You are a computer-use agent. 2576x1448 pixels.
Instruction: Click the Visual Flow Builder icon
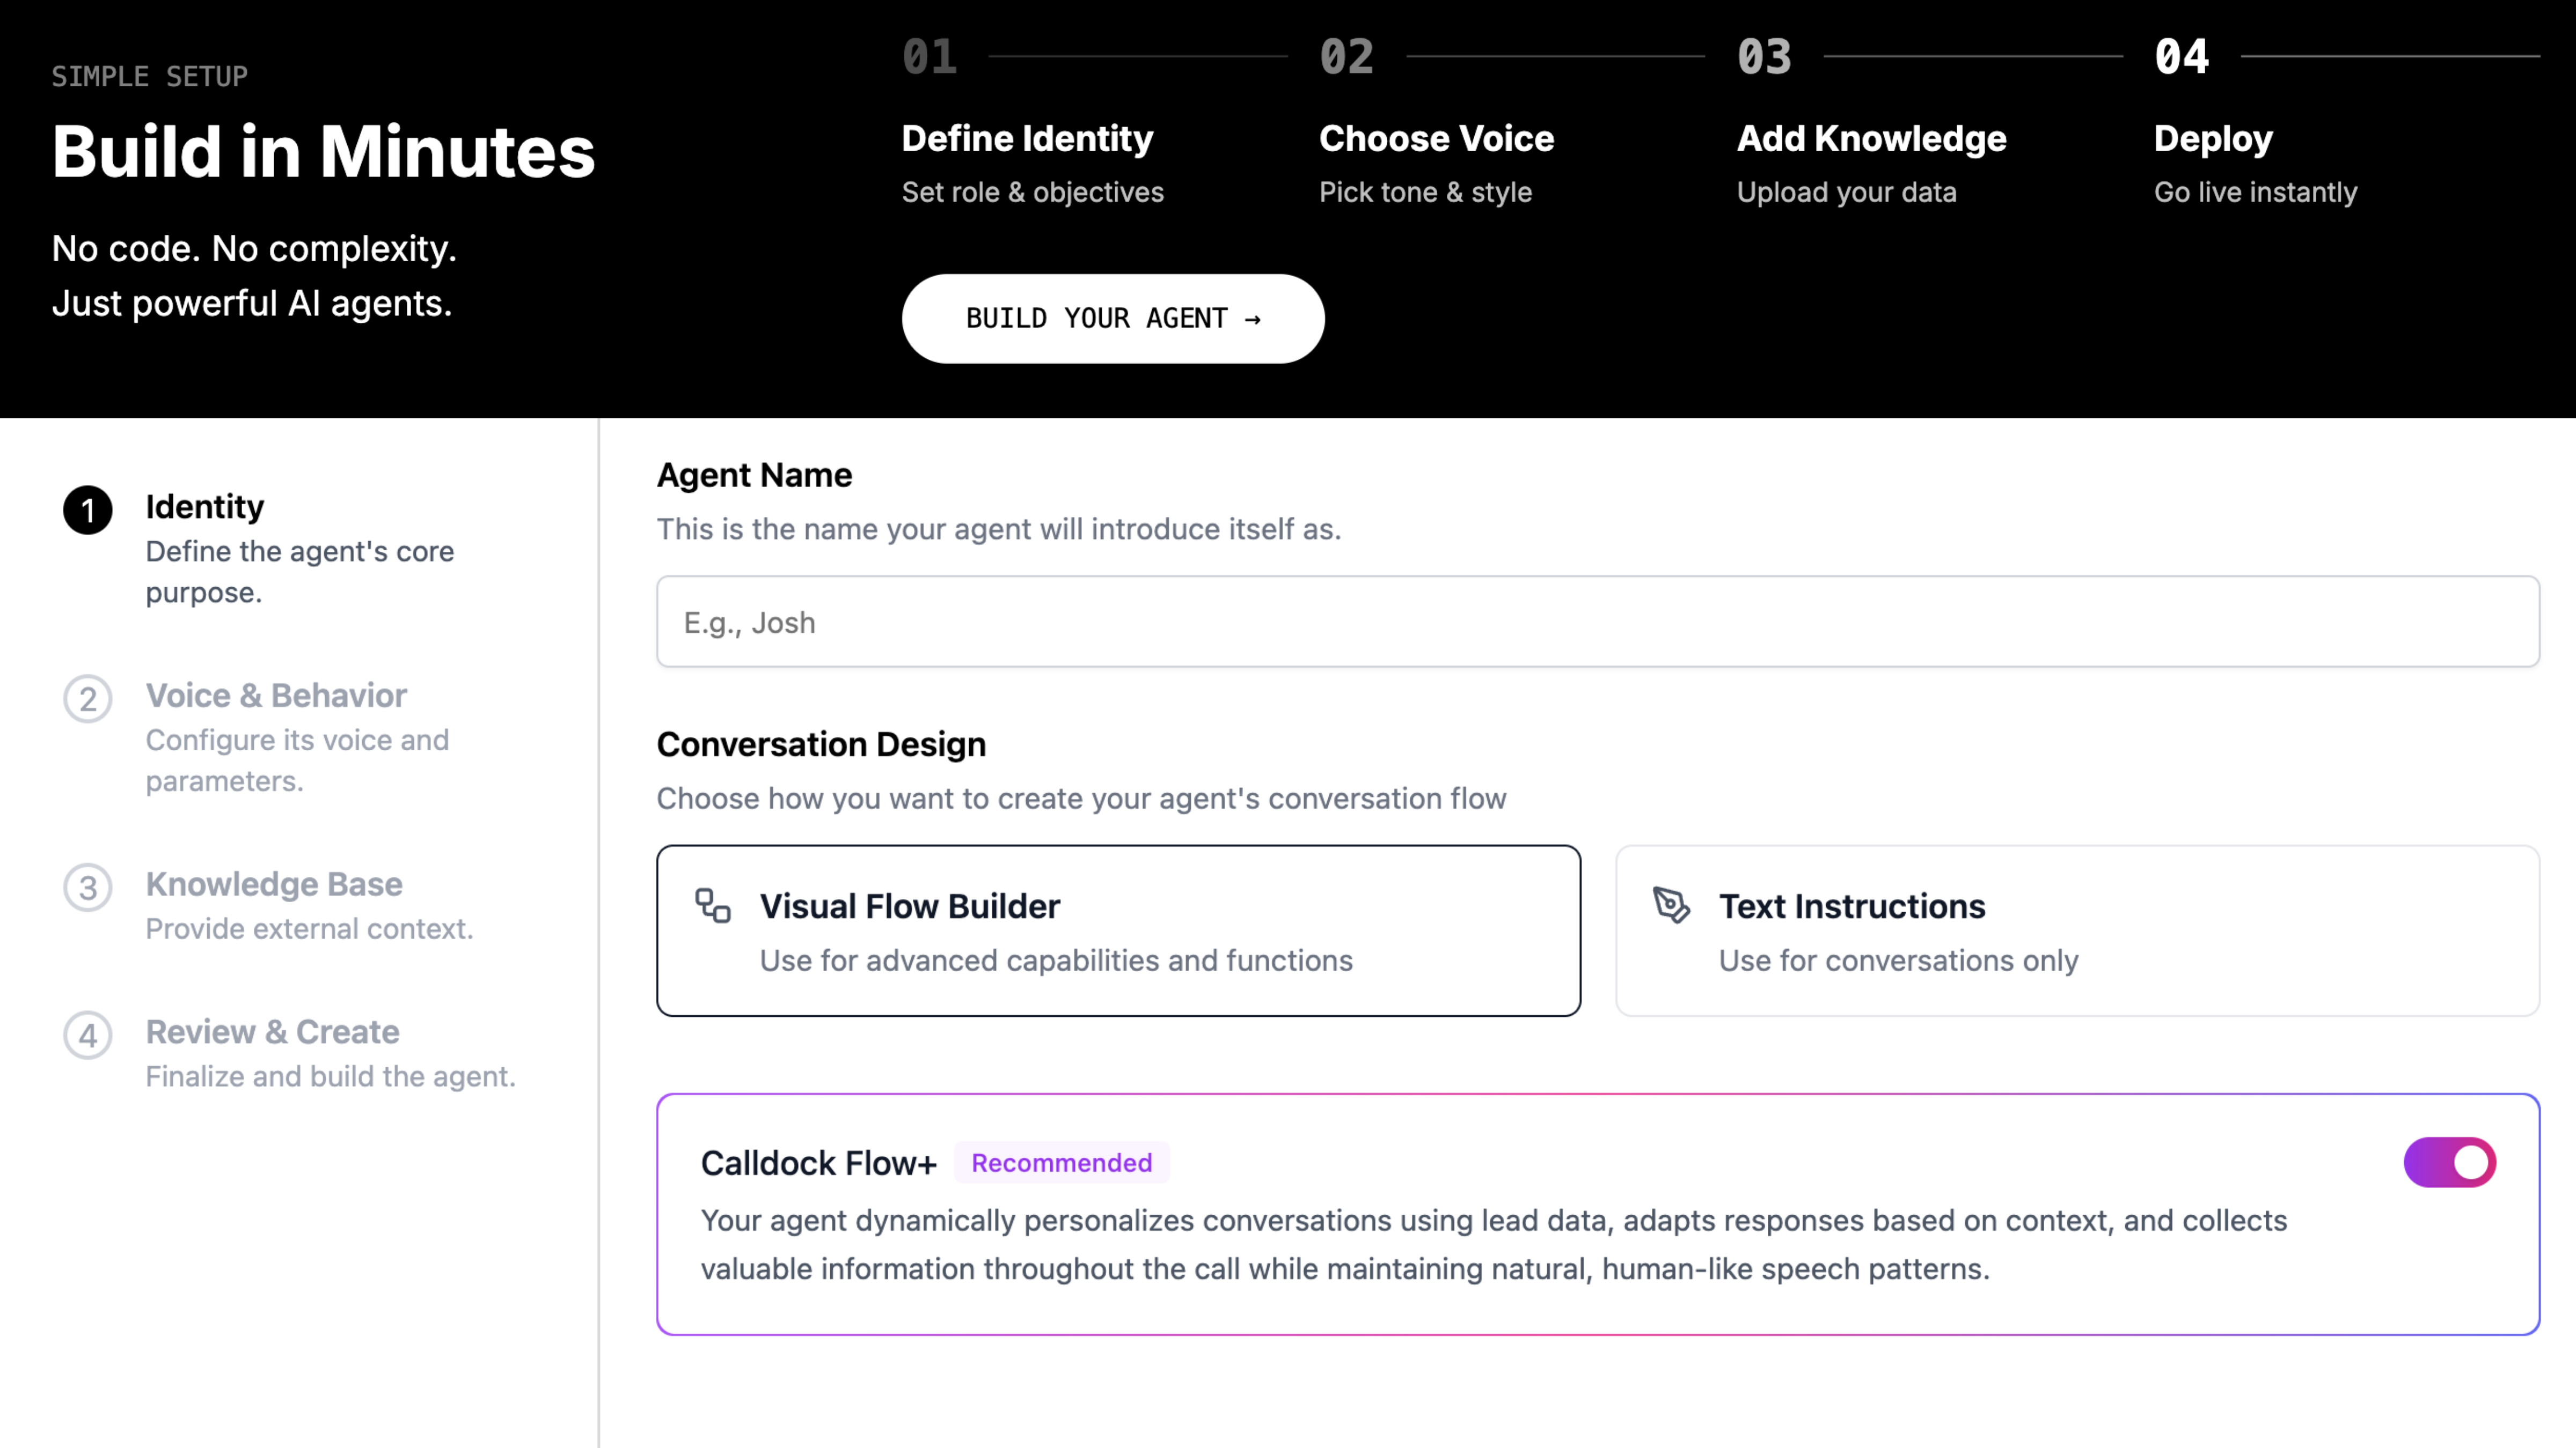point(713,905)
